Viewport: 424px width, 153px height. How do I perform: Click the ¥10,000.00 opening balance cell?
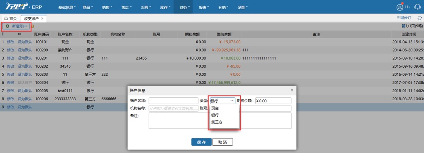[196, 58]
